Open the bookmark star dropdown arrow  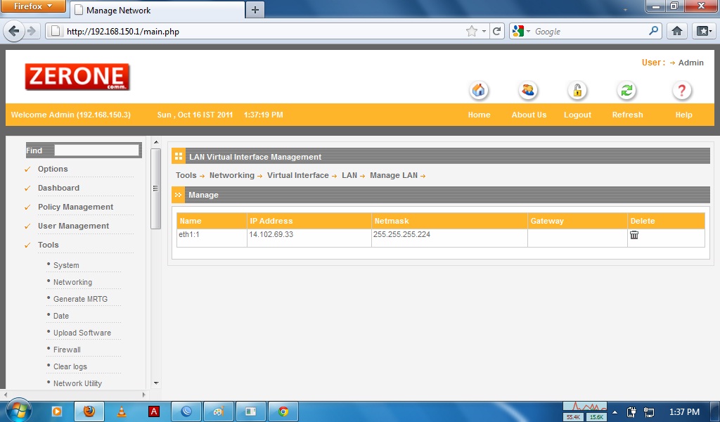tap(484, 31)
